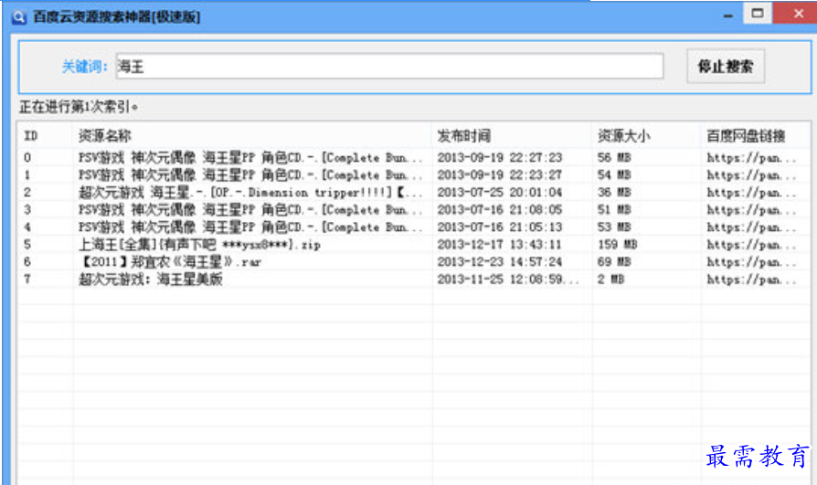The width and height of the screenshot is (817, 485).
Task: Click date 2013-07-16 21:08:05 cell
Action: point(499,210)
